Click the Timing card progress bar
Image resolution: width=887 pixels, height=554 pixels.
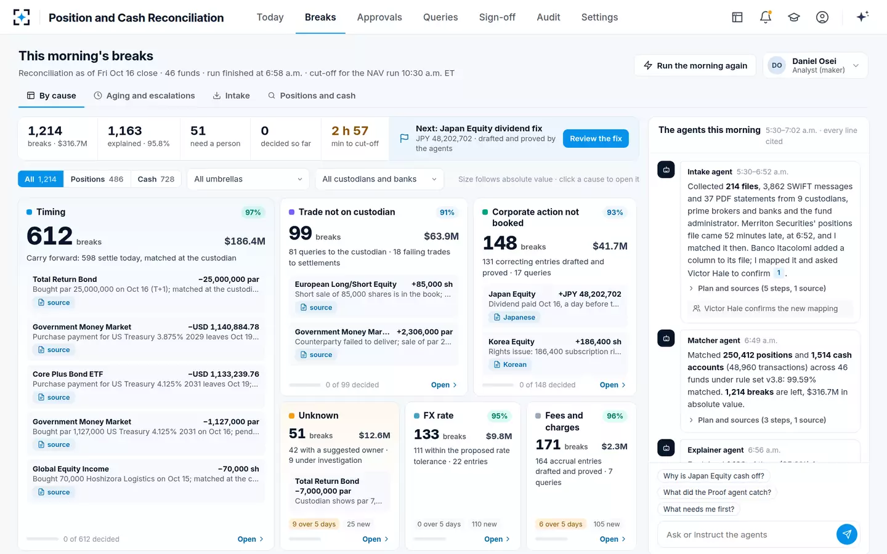tap(43, 539)
